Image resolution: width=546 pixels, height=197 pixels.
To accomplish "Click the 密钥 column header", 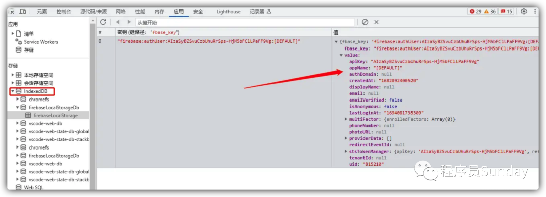I will point(223,32).
